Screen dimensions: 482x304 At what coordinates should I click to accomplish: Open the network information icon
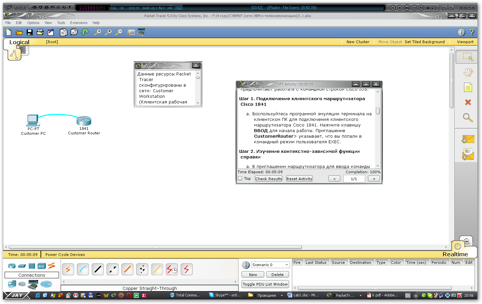pos(461,32)
